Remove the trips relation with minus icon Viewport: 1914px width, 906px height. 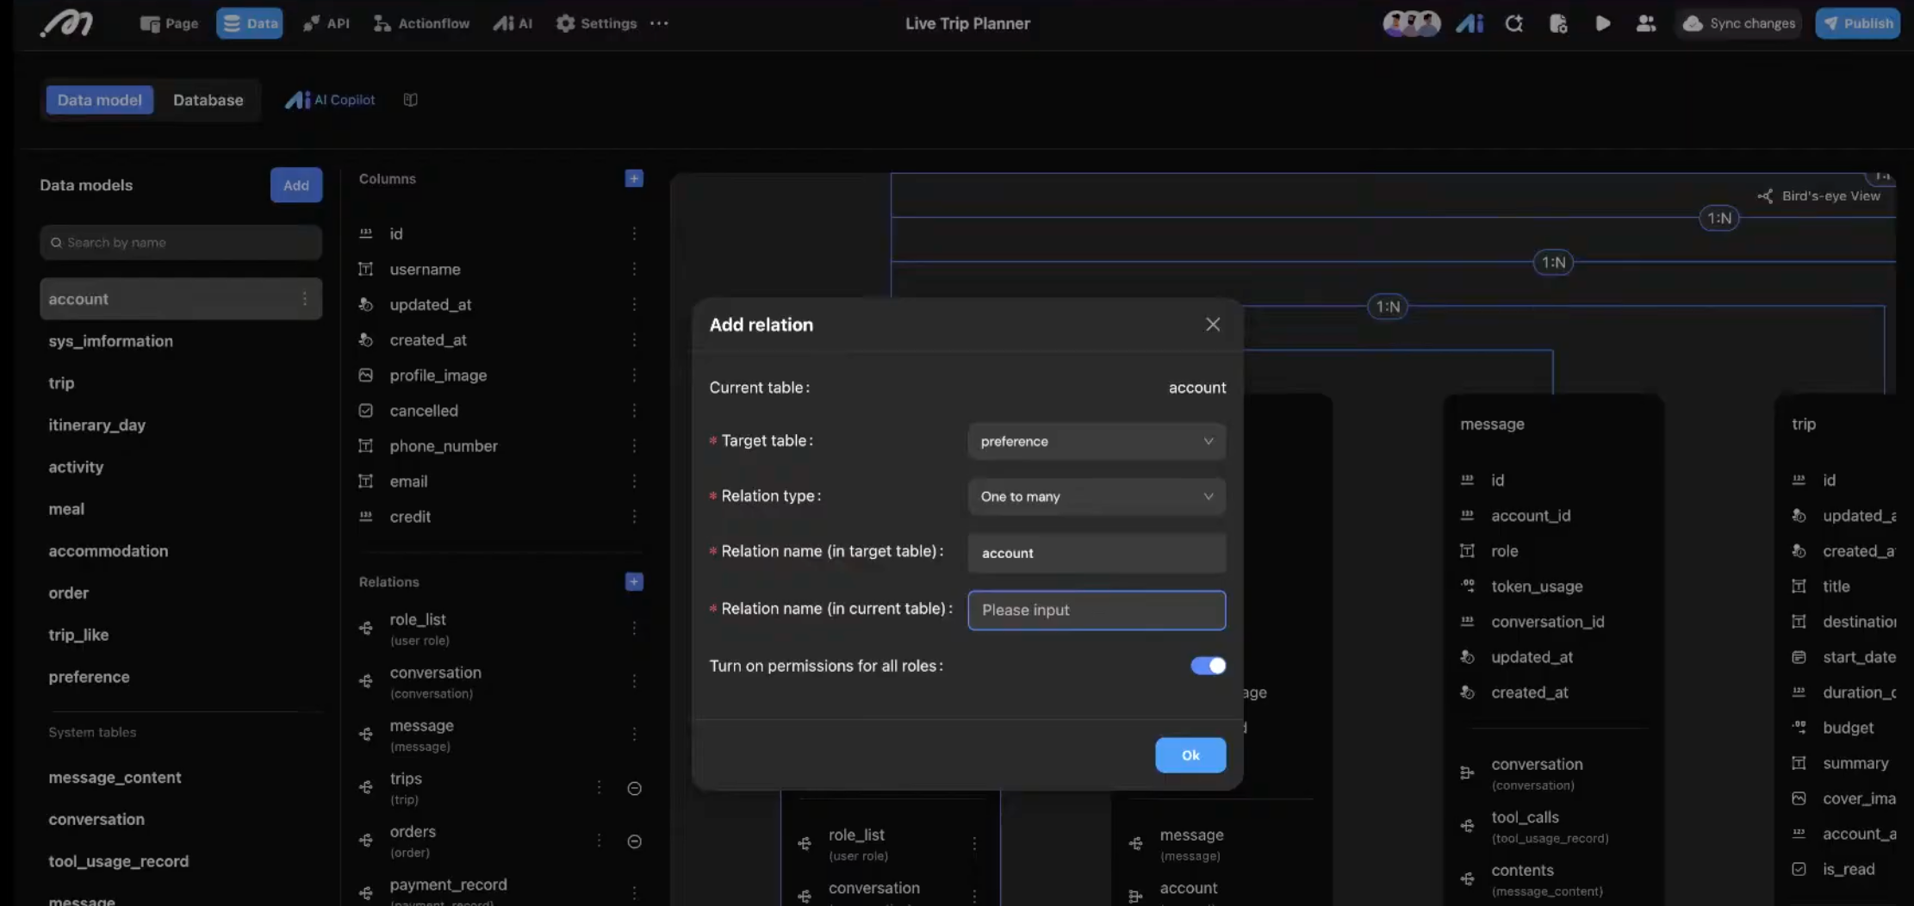pyautogui.click(x=634, y=788)
